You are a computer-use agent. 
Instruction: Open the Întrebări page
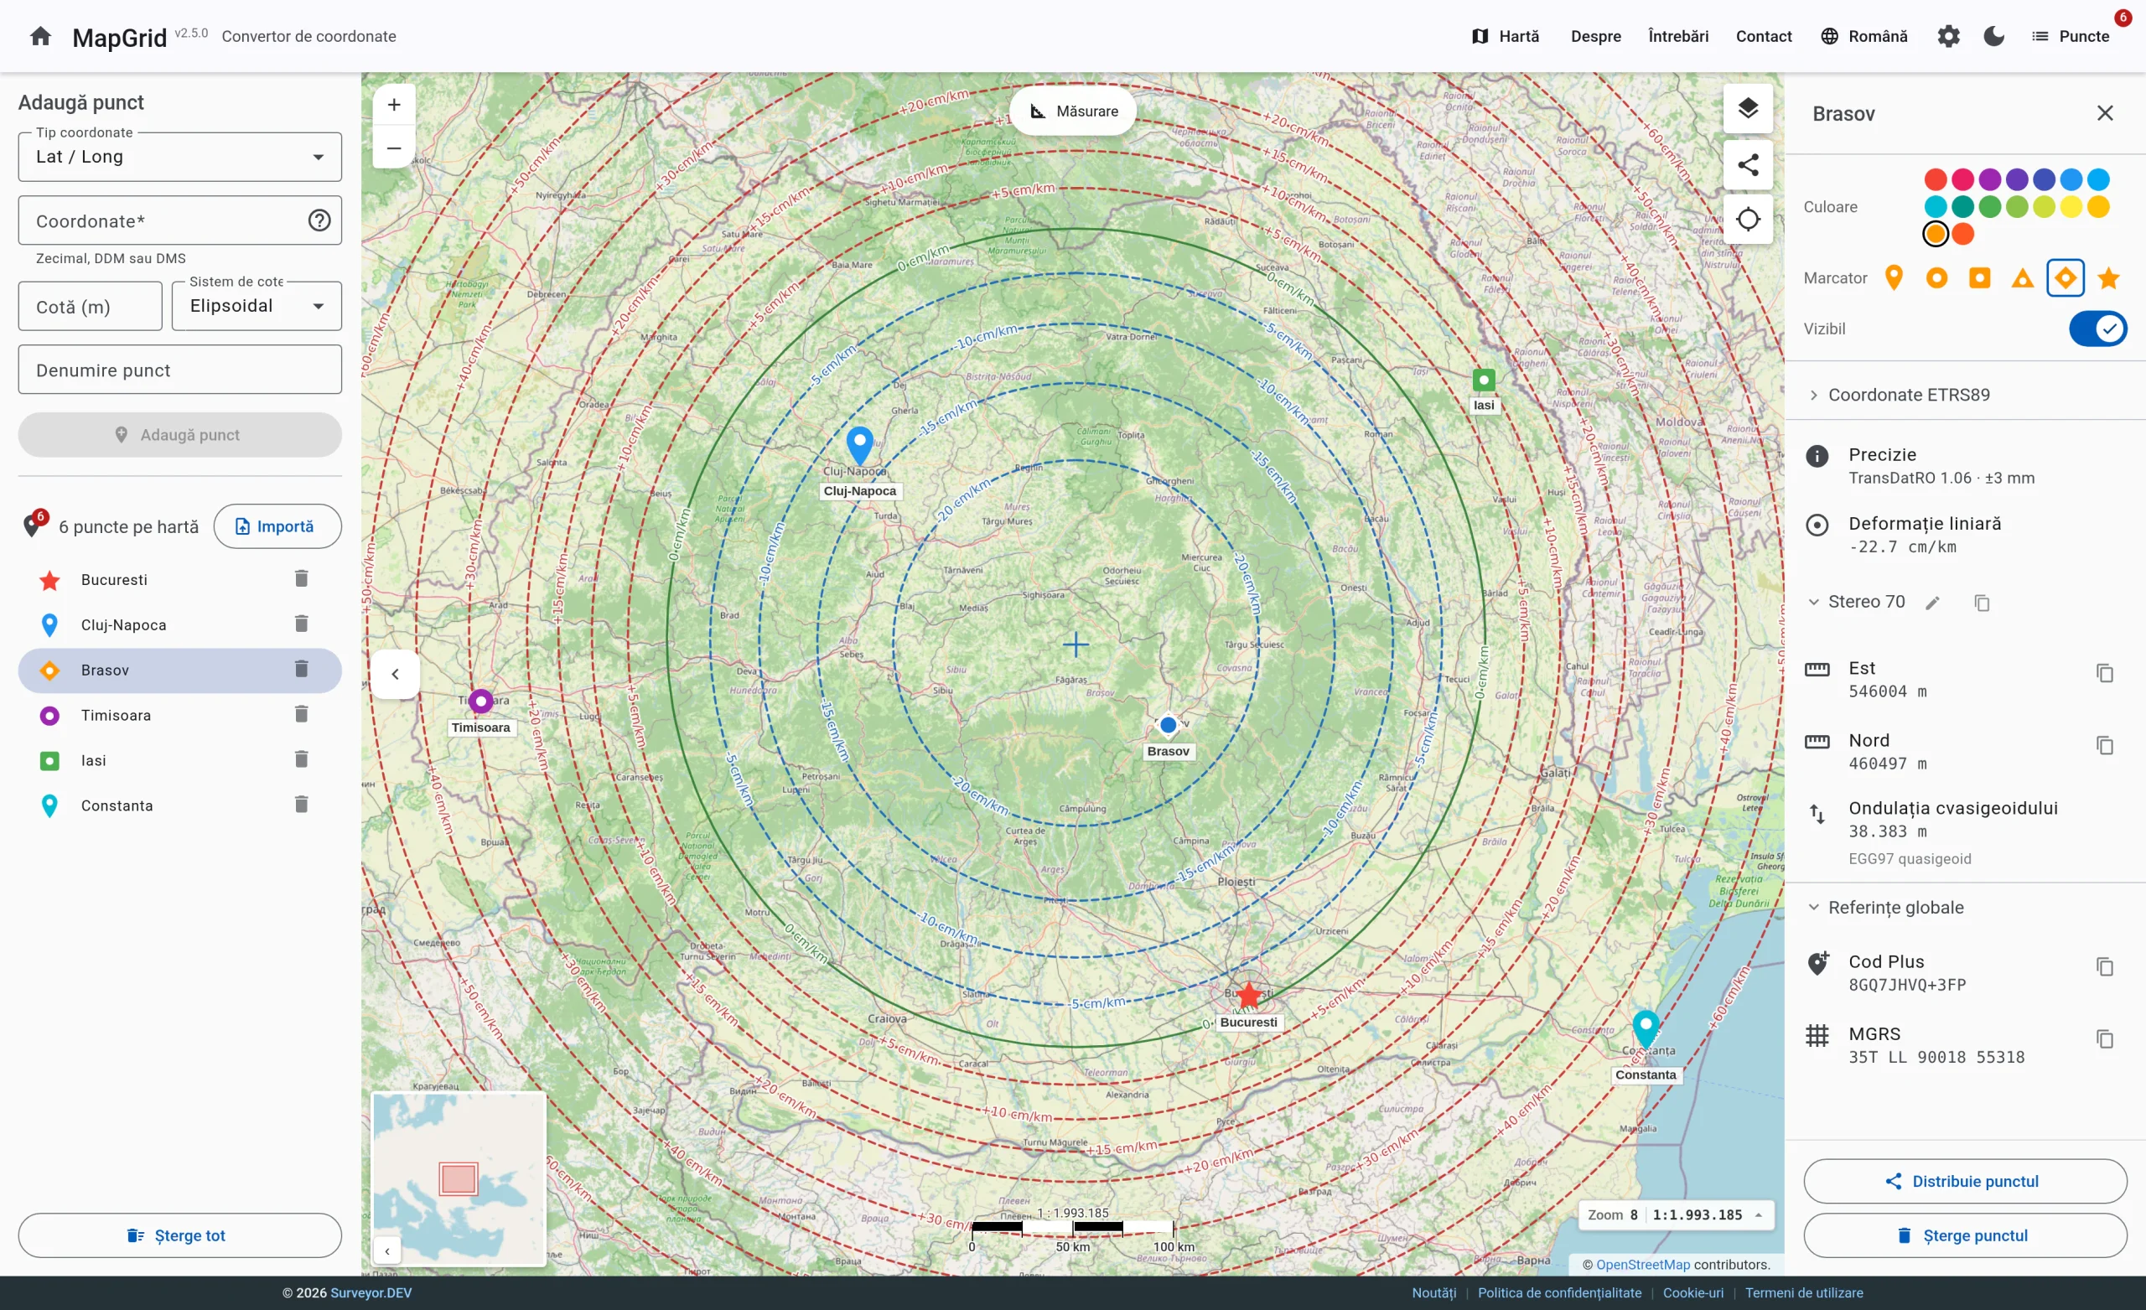1677,36
